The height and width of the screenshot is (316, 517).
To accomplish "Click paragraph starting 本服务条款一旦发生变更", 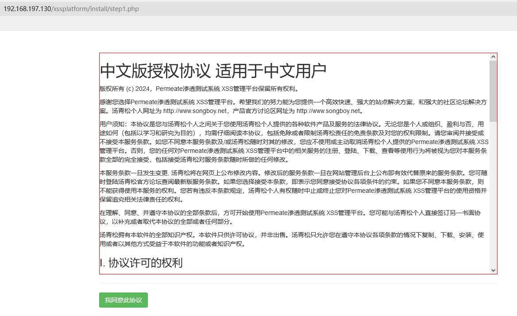I will (293, 186).
